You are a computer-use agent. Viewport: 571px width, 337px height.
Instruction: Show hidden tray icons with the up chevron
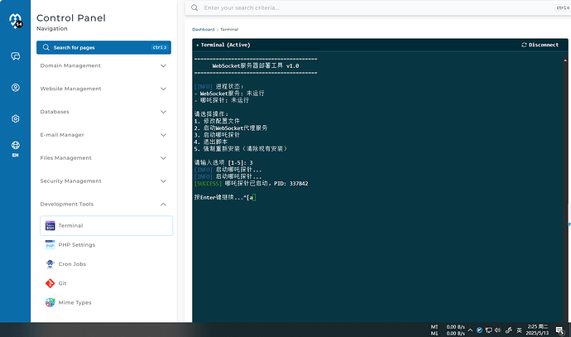point(470,330)
